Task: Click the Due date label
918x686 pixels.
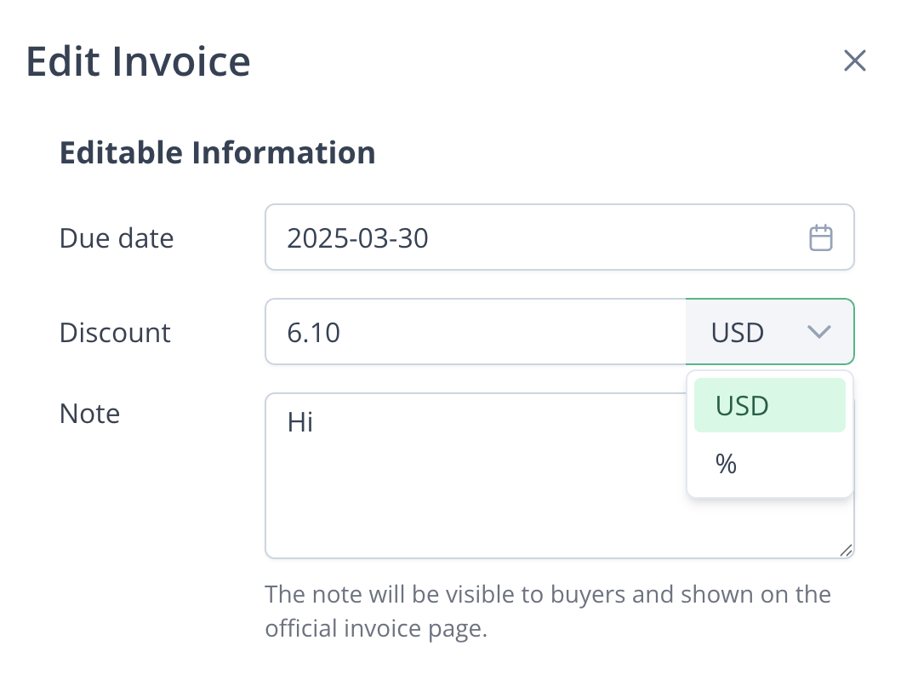Action: (117, 238)
